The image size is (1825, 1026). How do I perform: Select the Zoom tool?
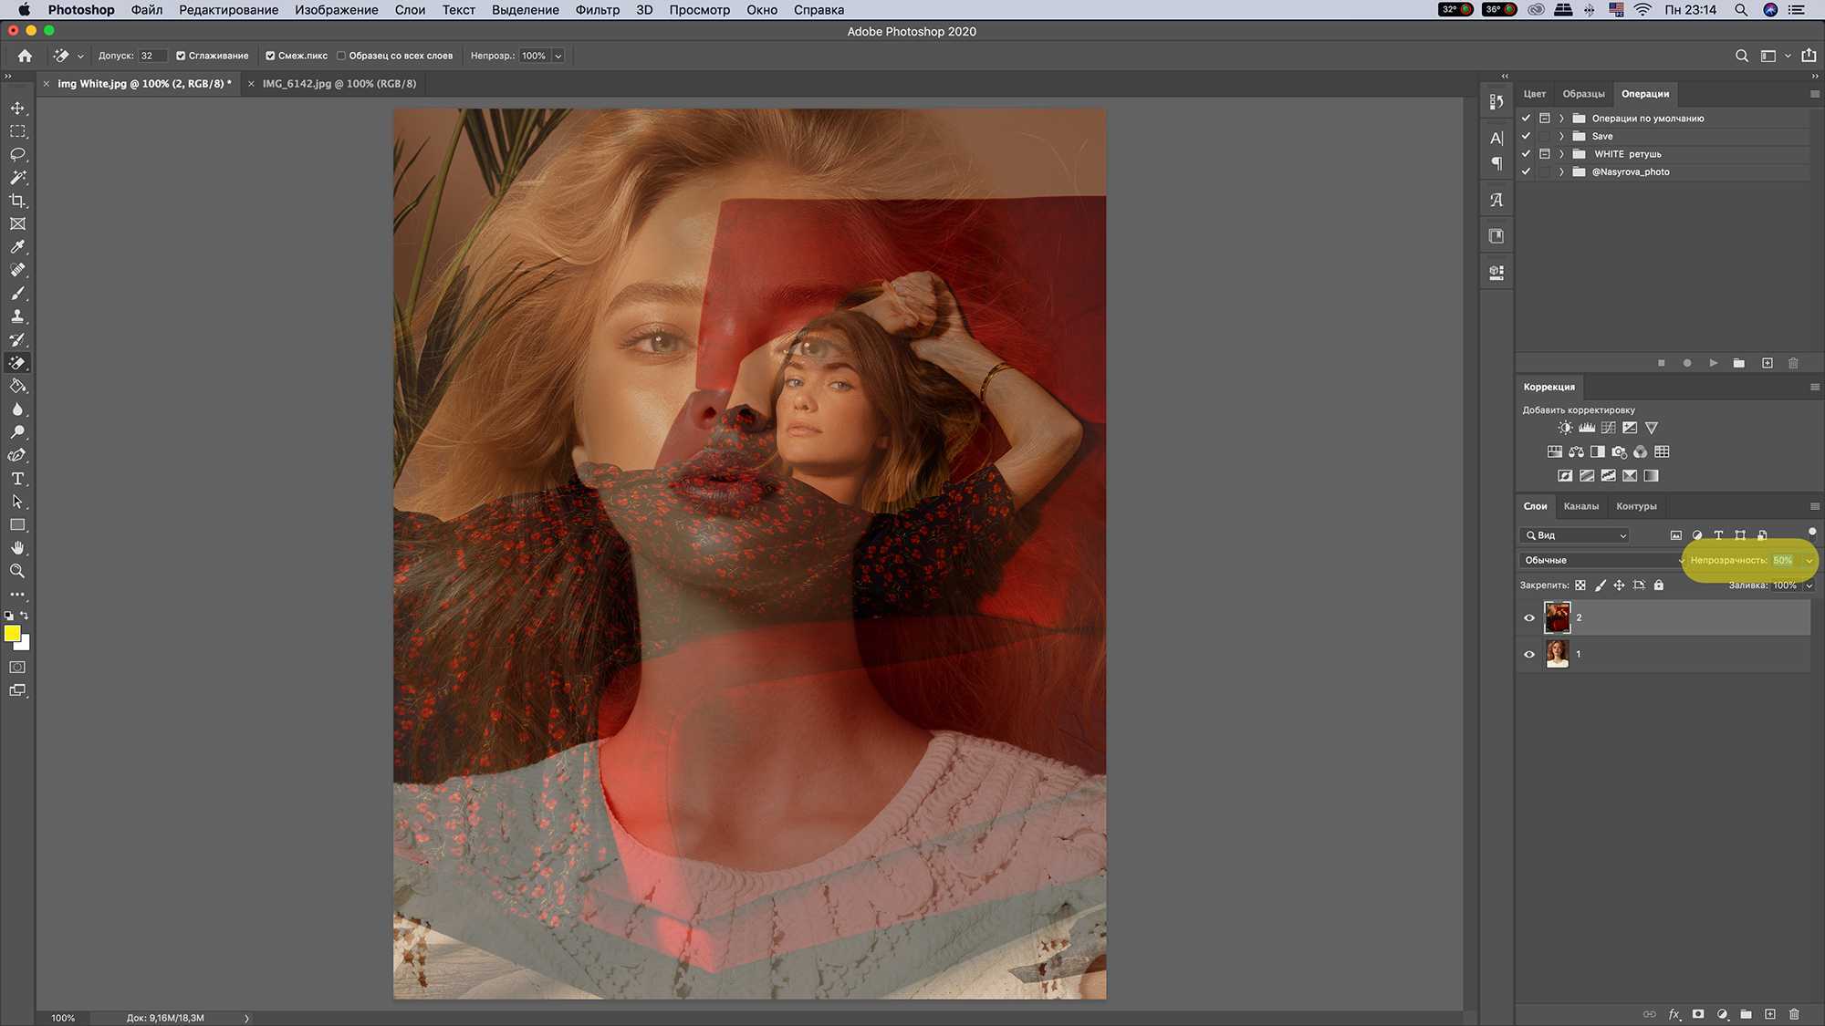coord(17,571)
